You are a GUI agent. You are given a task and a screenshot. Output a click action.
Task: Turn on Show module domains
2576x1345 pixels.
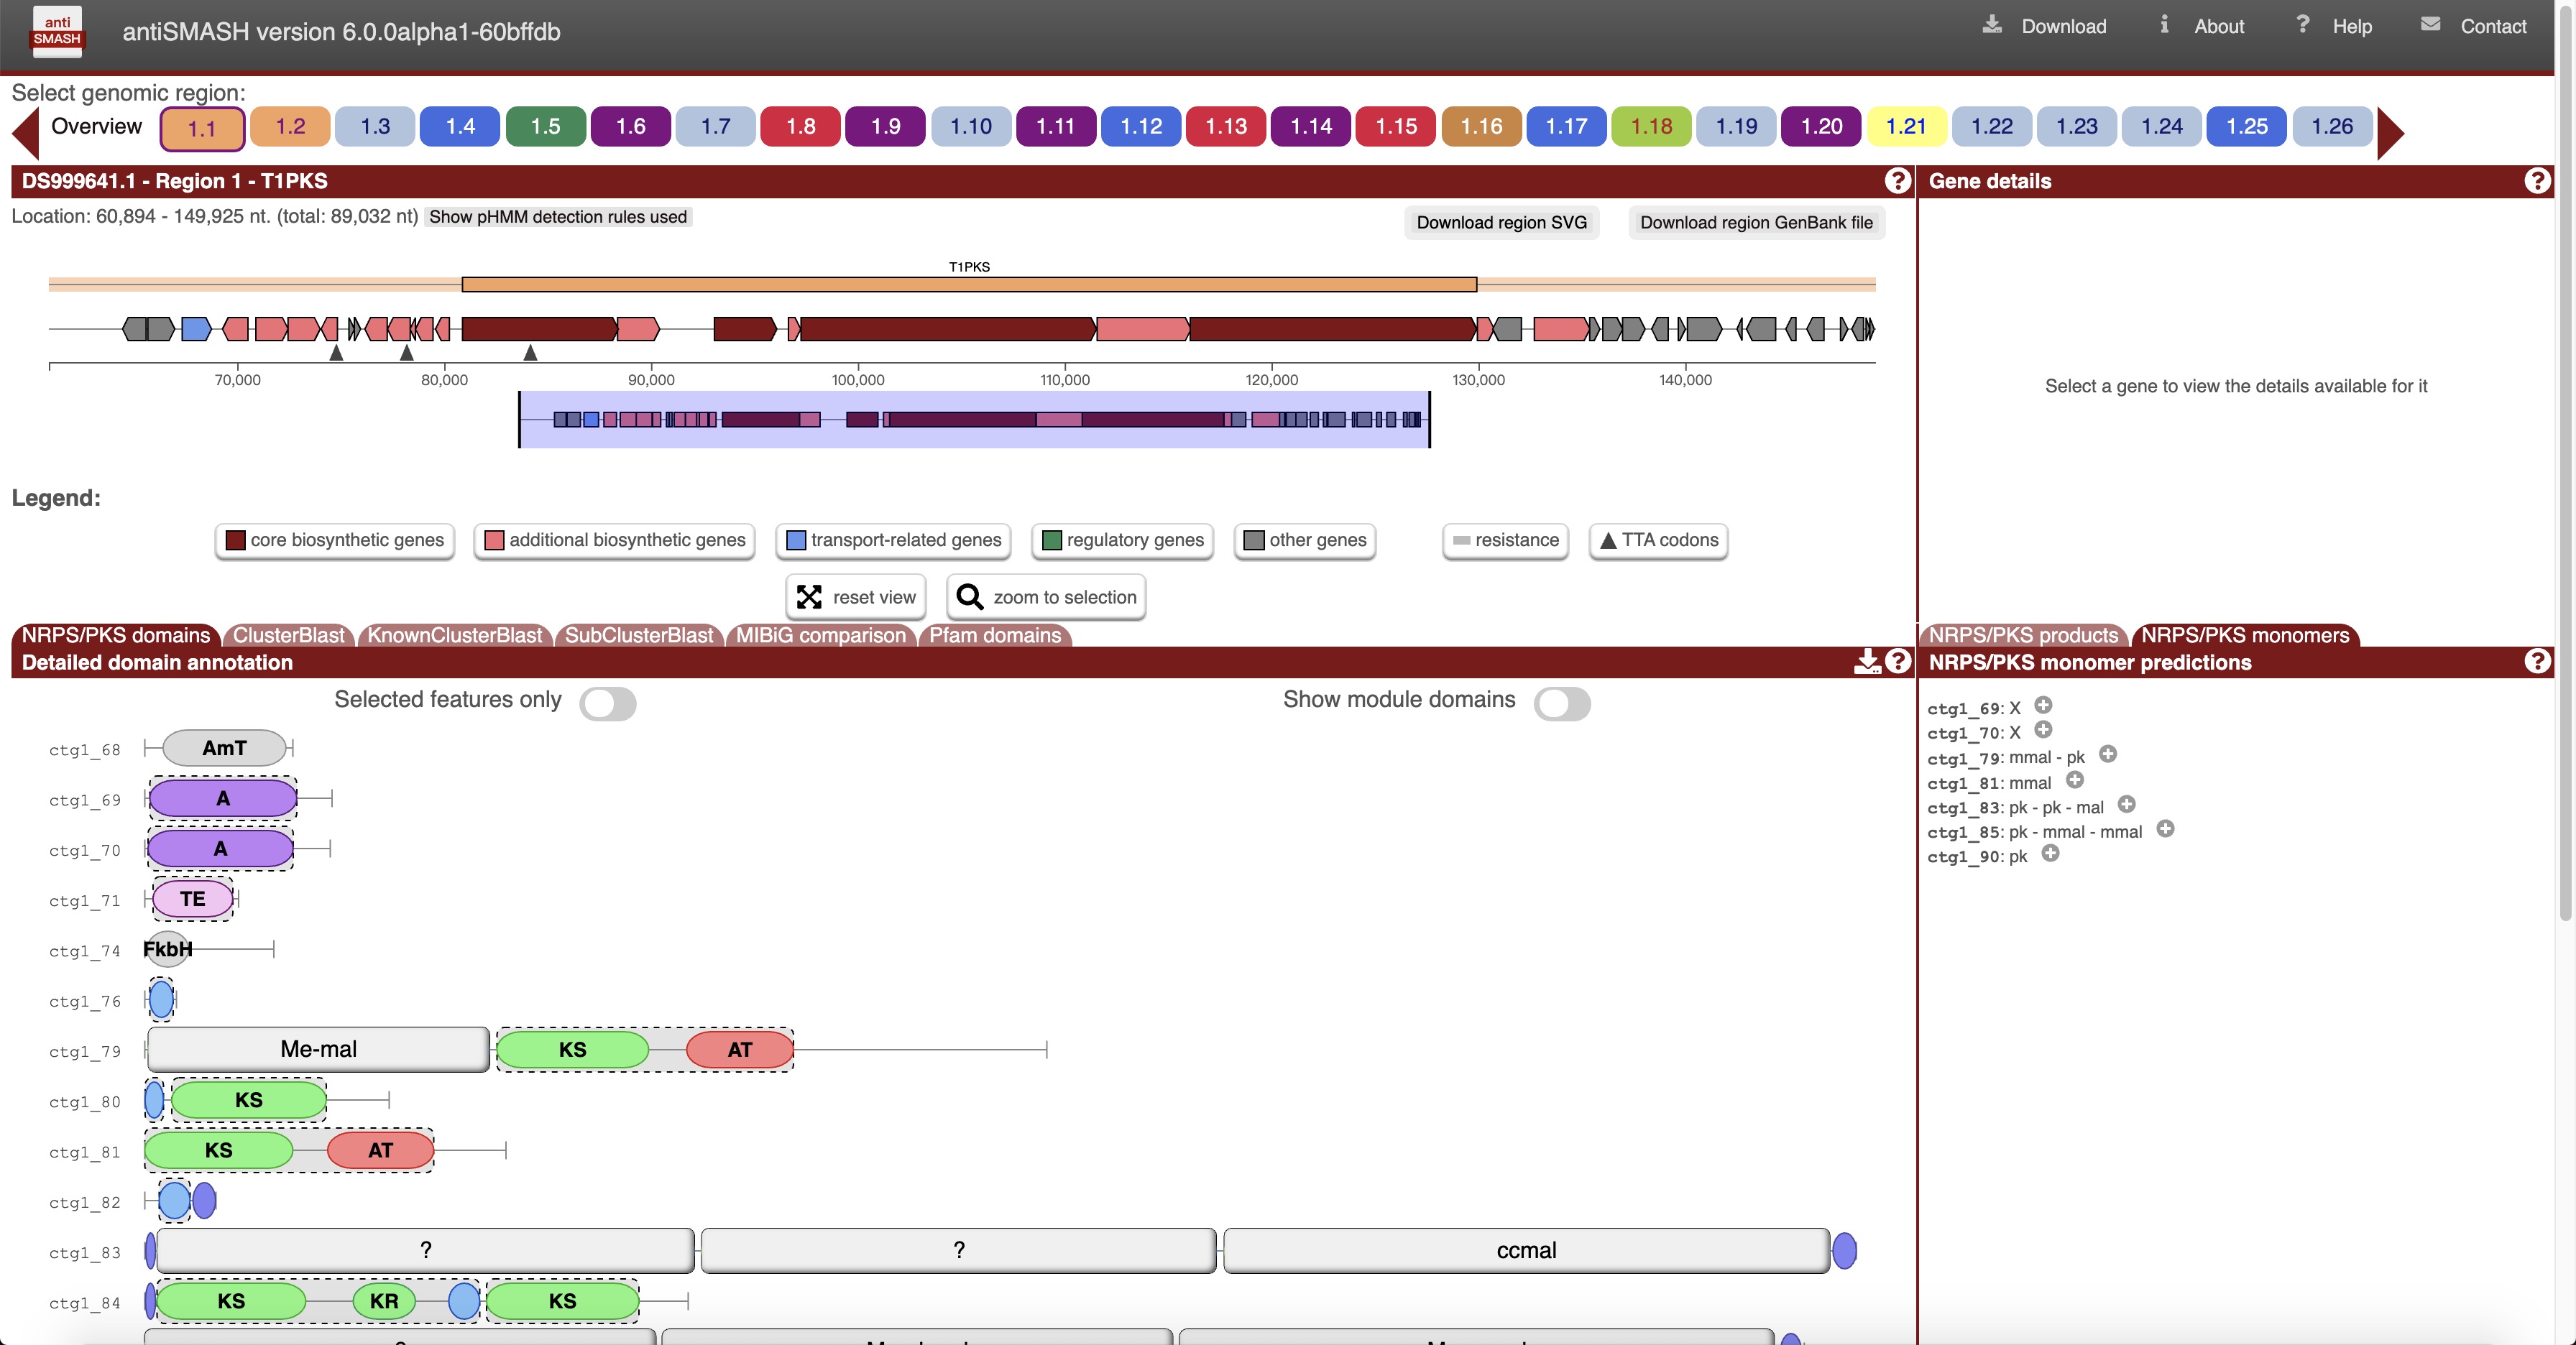pyautogui.click(x=1562, y=703)
